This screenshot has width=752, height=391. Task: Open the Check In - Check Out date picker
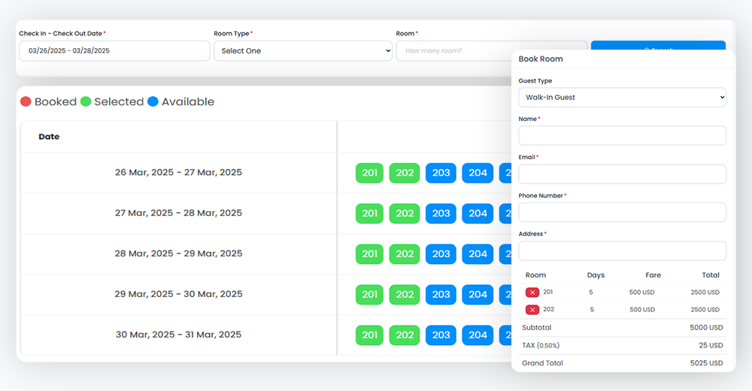click(x=114, y=51)
